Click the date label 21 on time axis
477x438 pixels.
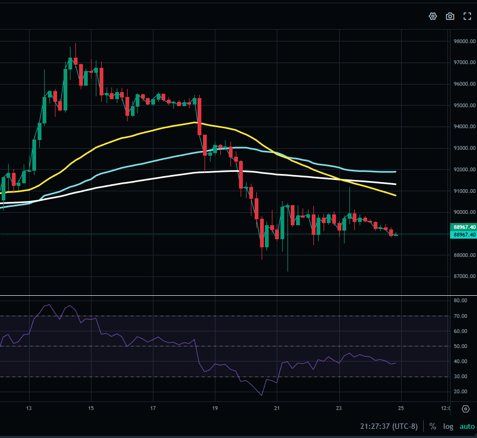coord(277,408)
